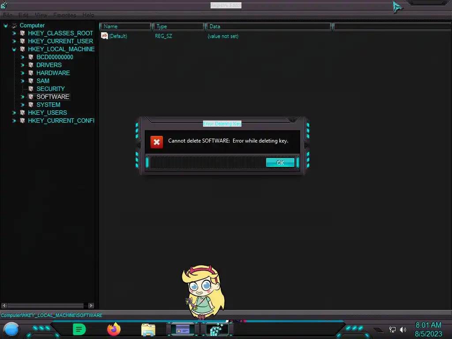Collapse the Computer root node arrow
452x339 pixels.
tap(5, 26)
